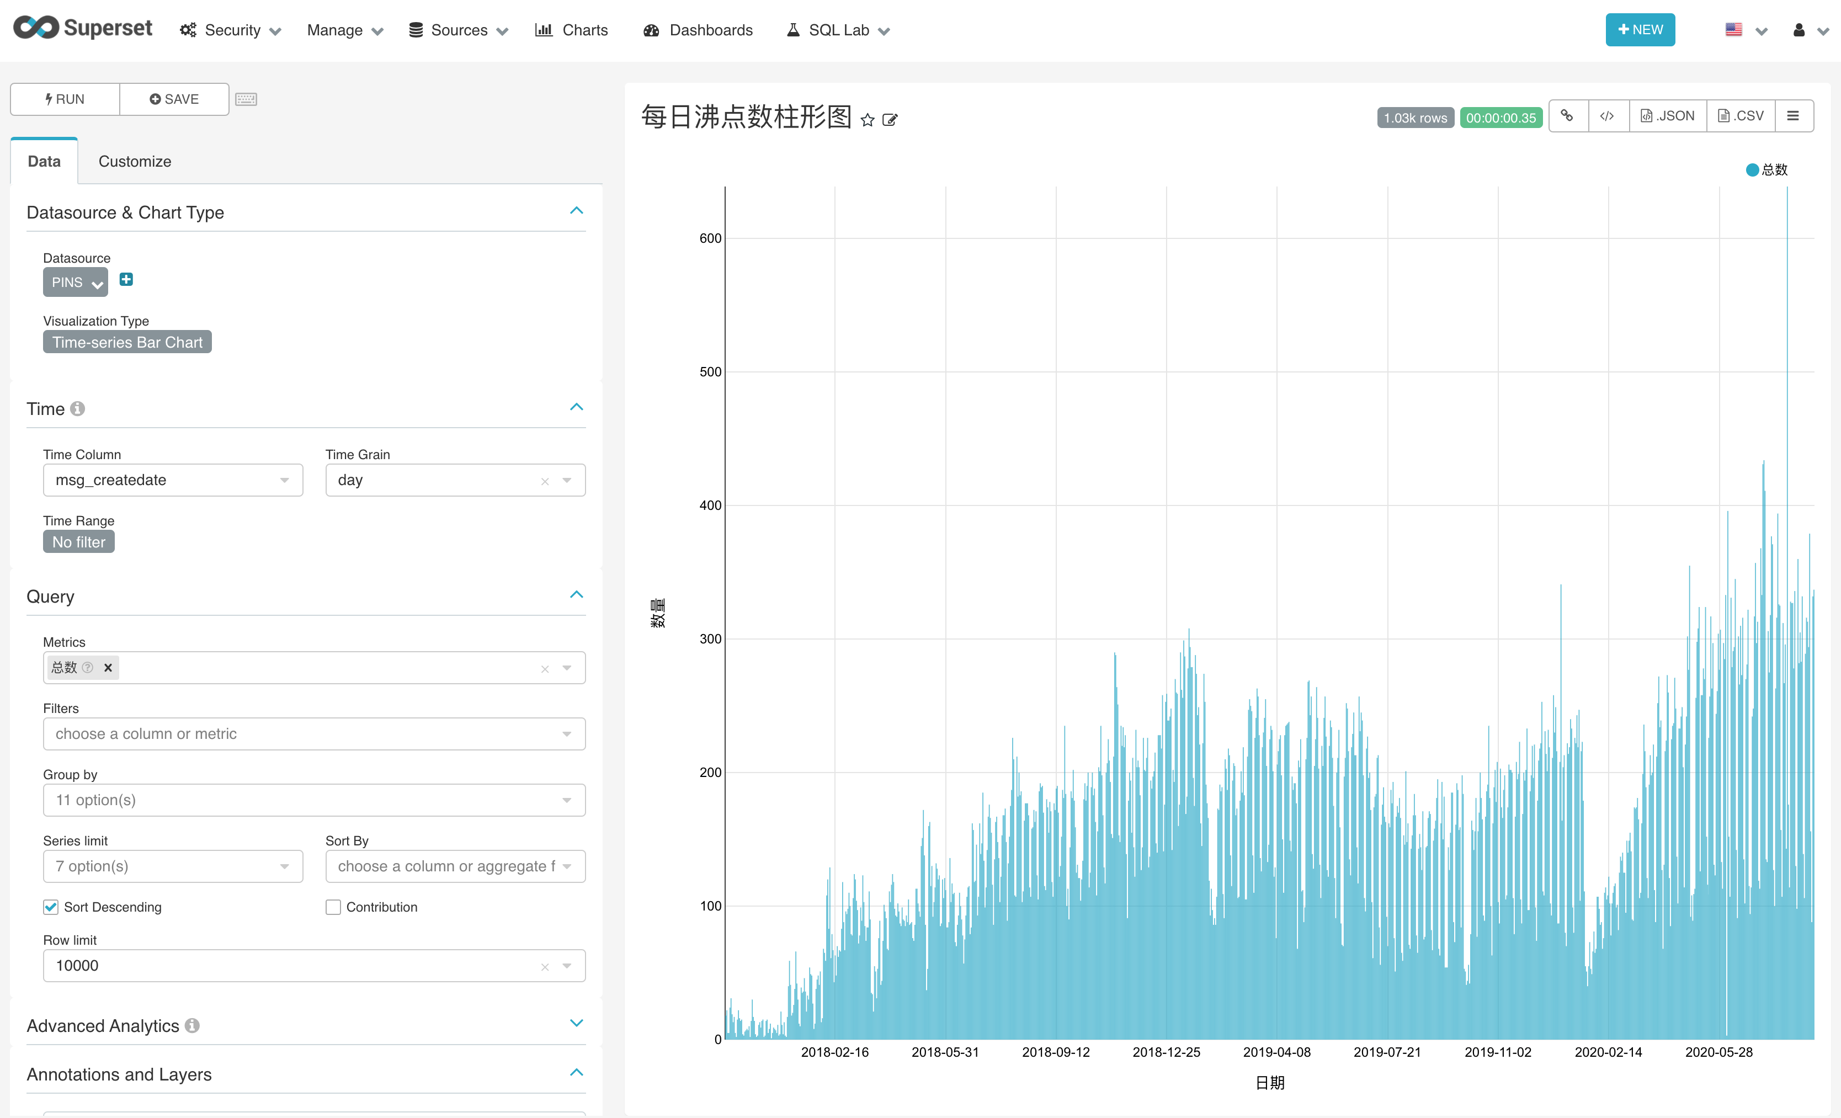Image resolution: width=1841 pixels, height=1118 pixels.
Task: Click the embed code icon
Action: click(x=1607, y=116)
